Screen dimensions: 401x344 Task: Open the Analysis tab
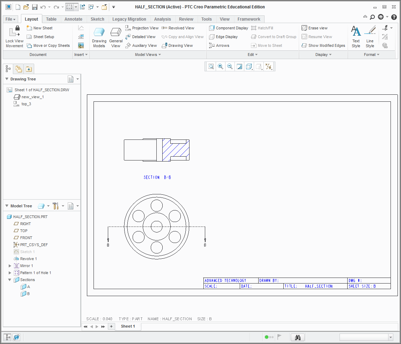162,19
